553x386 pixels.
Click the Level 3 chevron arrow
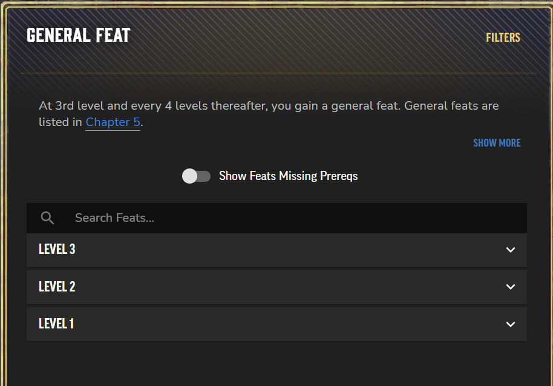pyautogui.click(x=510, y=250)
